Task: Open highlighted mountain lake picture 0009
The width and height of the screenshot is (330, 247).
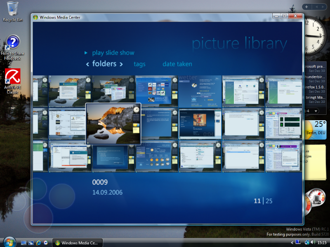Action: pos(113,124)
